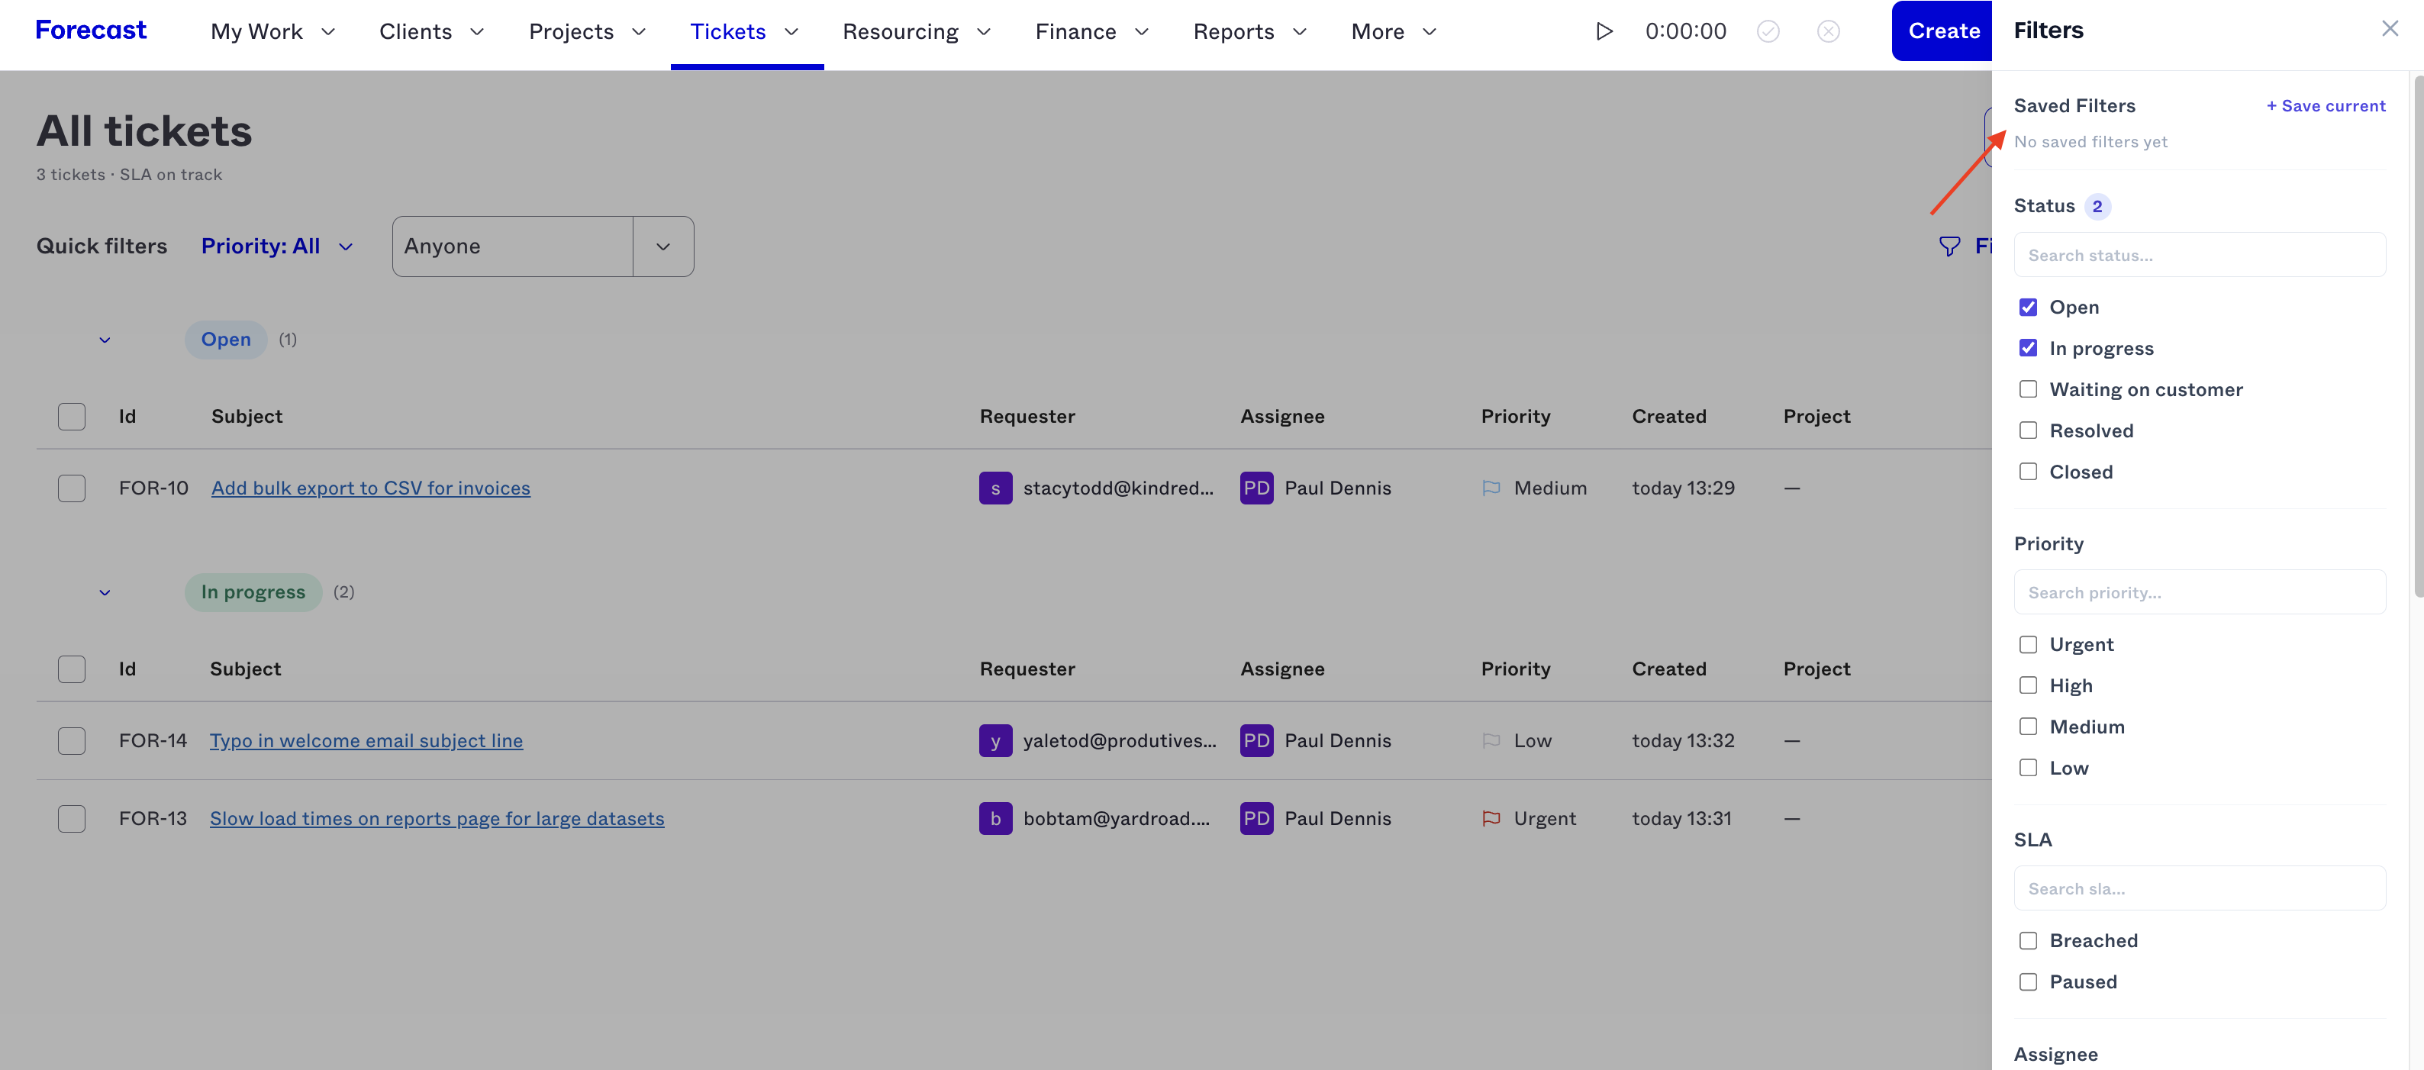
Task: Click the Urgent red flag on FOR-13
Action: (1491, 819)
